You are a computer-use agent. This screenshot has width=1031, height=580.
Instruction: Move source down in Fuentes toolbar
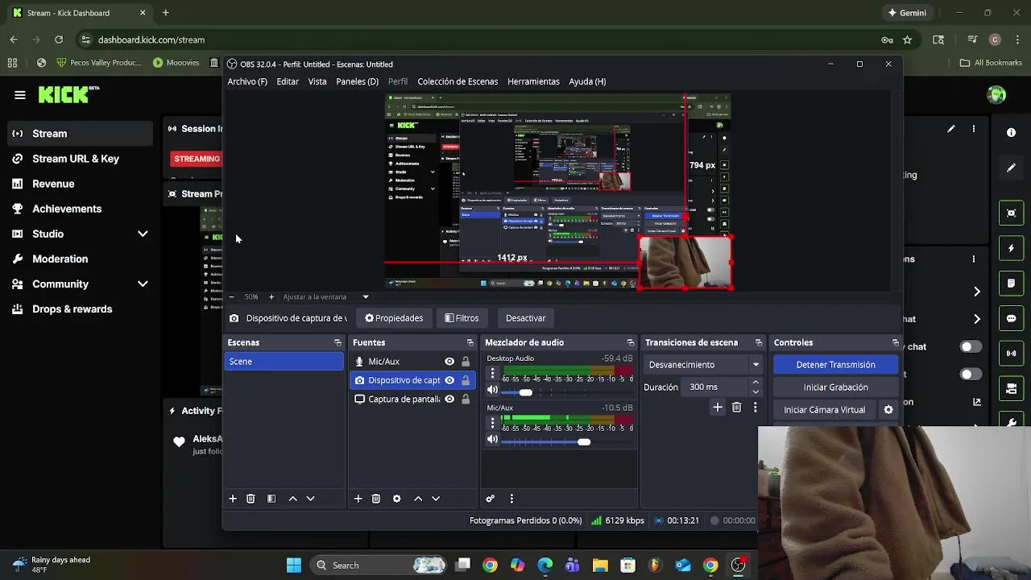point(436,499)
